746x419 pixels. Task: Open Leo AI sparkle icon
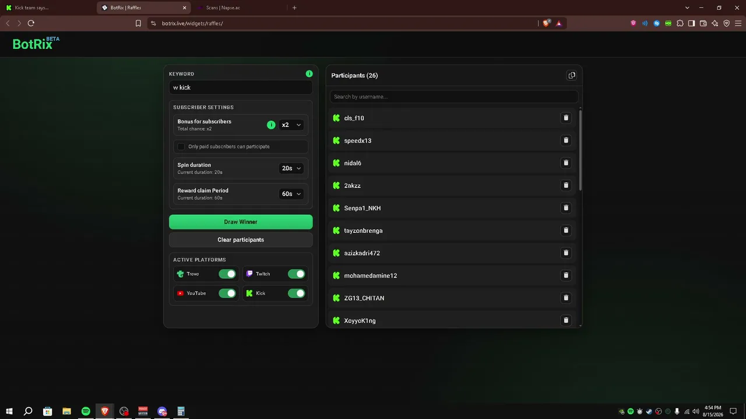click(x=715, y=23)
